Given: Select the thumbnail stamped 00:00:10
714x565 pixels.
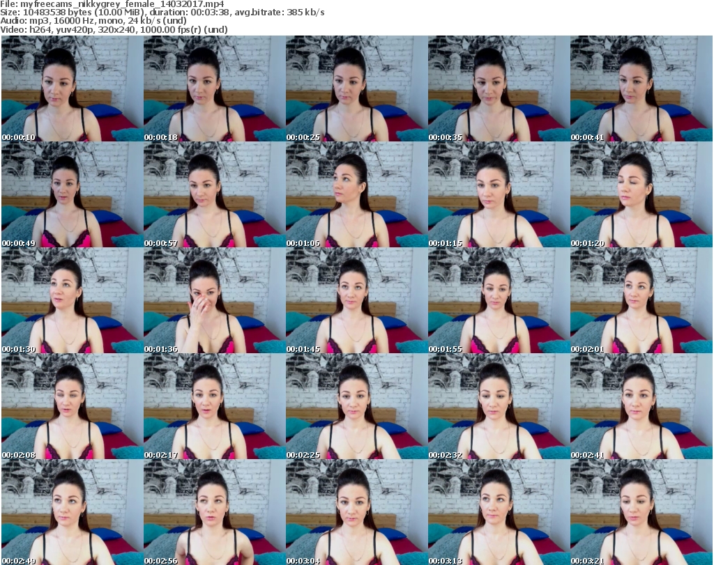Looking at the screenshot, I should [x=72, y=88].
